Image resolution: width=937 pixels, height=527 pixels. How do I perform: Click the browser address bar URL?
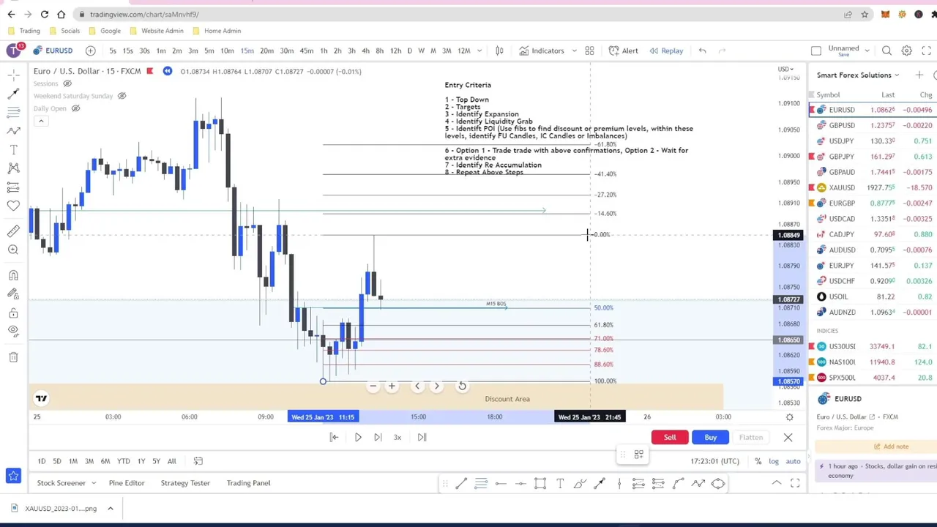144,14
